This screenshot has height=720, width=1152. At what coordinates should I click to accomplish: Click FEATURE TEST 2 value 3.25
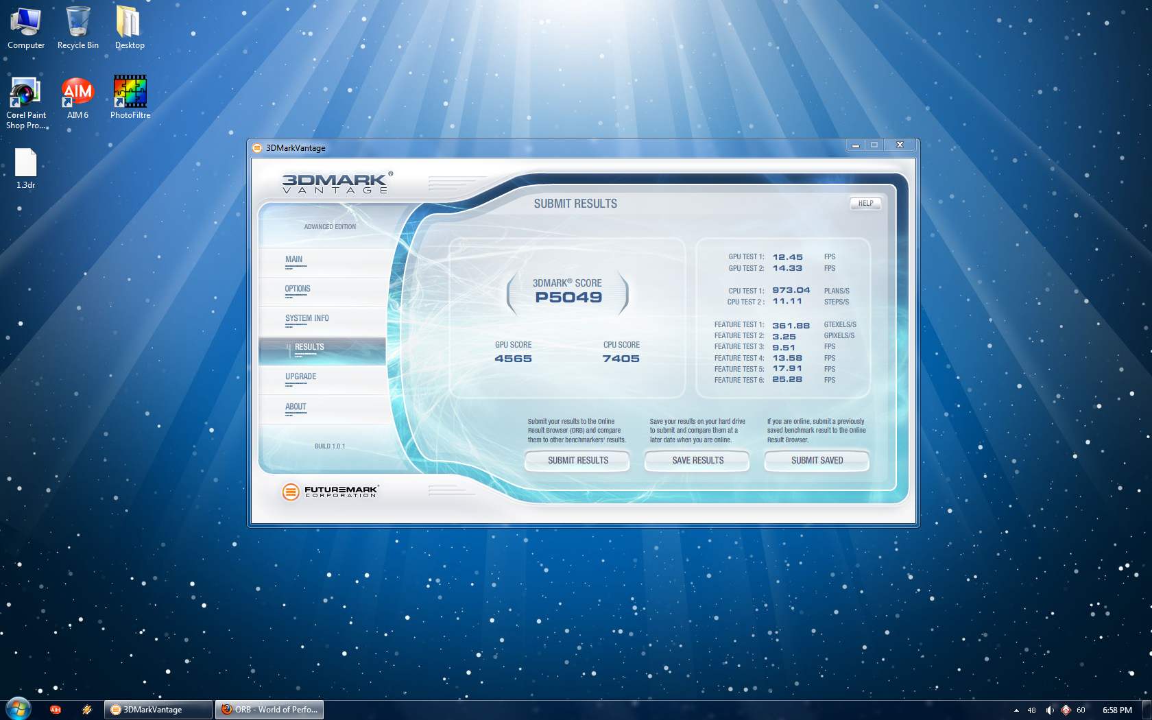pos(784,337)
